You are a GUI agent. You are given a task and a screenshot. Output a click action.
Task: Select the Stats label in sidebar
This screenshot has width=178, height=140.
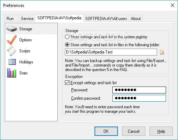(23, 73)
